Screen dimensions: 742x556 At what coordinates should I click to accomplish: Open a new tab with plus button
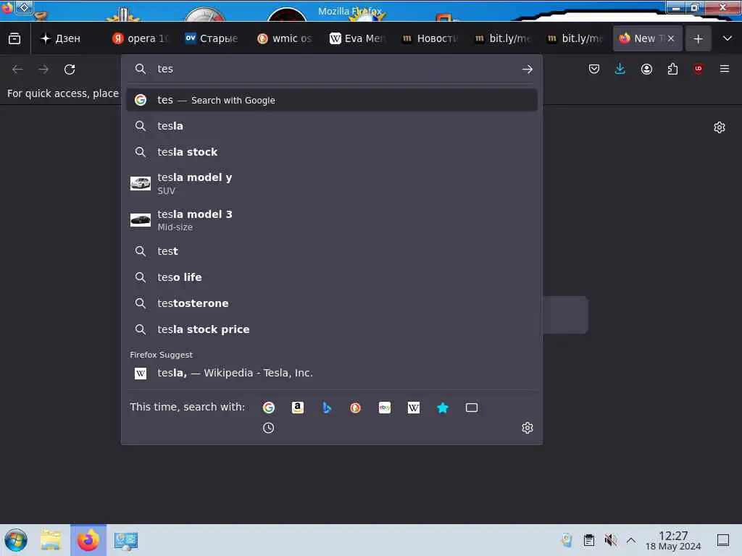pos(698,39)
